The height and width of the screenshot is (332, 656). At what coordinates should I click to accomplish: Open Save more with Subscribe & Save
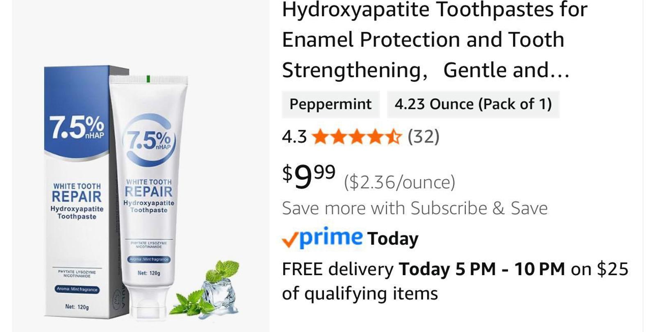tap(415, 208)
